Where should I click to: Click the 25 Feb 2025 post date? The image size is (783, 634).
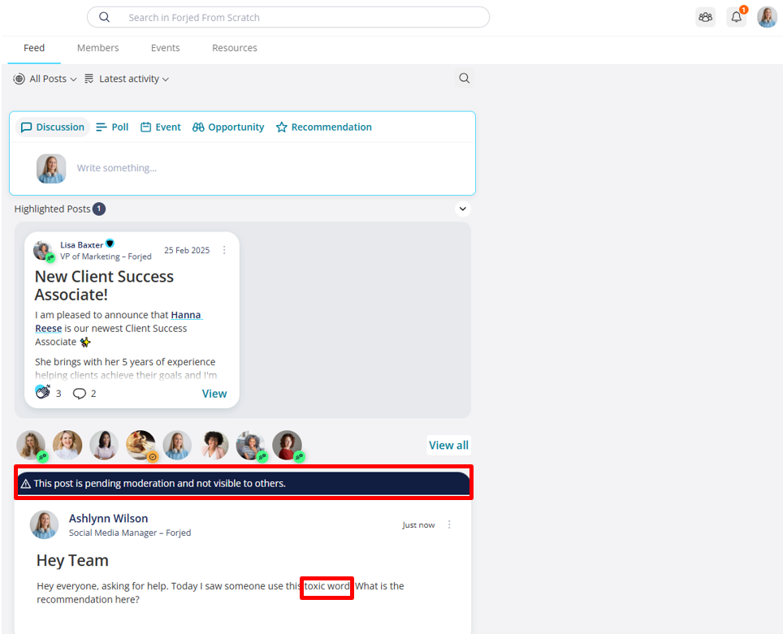187,250
